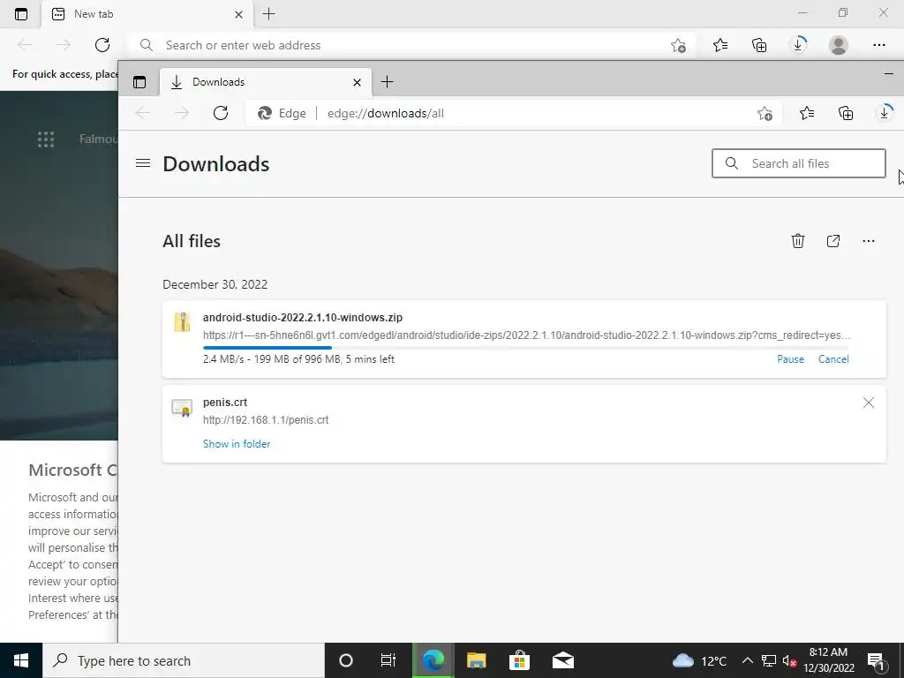Close the New tab tab in the background window
This screenshot has width=904, height=678.
[238, 14]
